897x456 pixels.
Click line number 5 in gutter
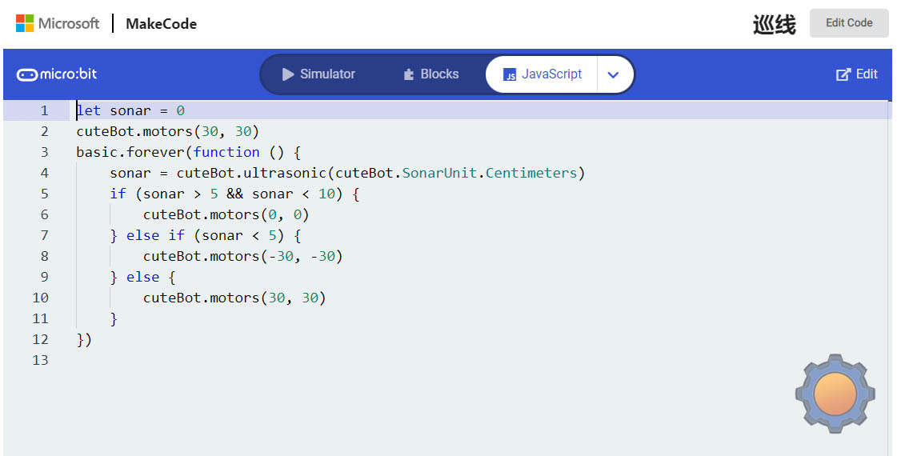click(x=45, y=194)
